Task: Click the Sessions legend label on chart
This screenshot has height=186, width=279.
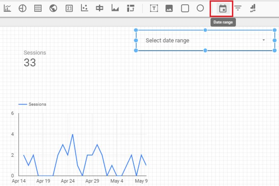Action: [x=37, y=104]
